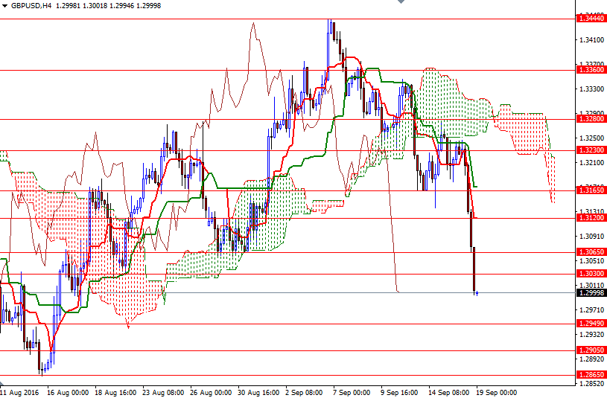607x398 pixels.
Task: Click the 18 Aug 16:00 time label
Action: coord(115,393)
